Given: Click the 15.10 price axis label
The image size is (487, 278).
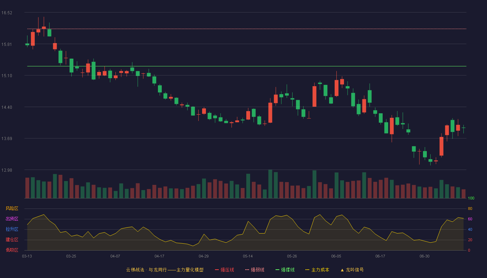Looking at the screenshot, I should [x=7, y=76].
